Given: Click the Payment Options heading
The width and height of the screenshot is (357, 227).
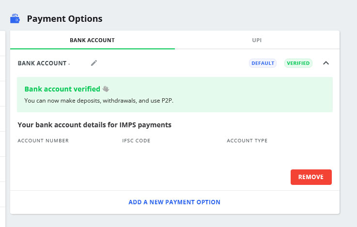Looking at the screenshot, I should tap(64, 19).
